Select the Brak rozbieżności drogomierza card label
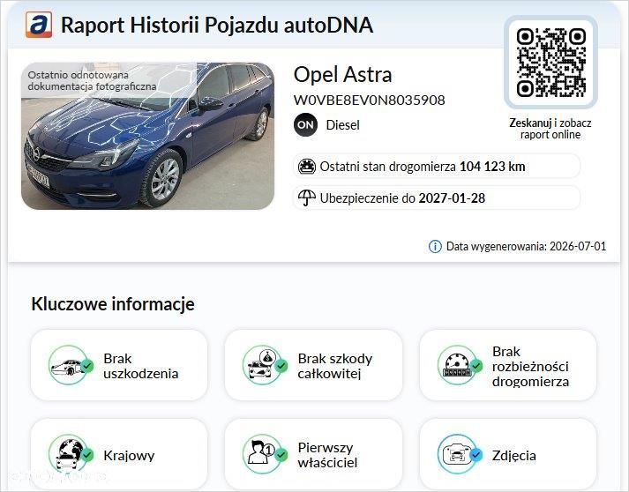Viewport: 629px width, 492px height. tap(530, 366)
